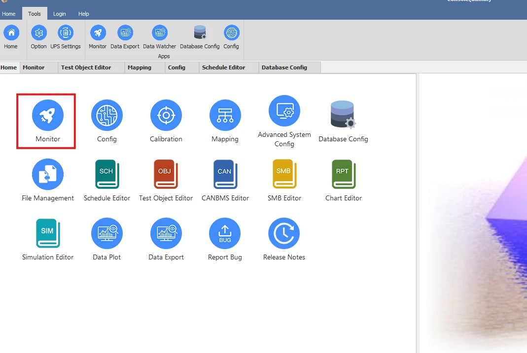Switch to the Test Object Editor tab
The width and height of the screenshot is (527, 353).
(x=86, y=67)
